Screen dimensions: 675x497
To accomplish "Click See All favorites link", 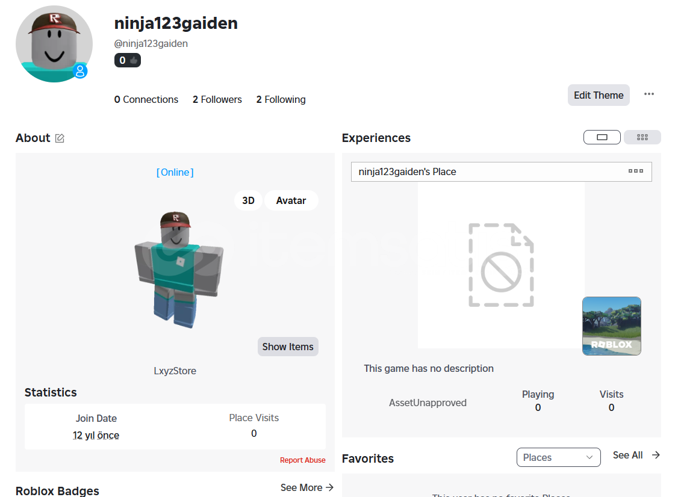I will (627, 455).
